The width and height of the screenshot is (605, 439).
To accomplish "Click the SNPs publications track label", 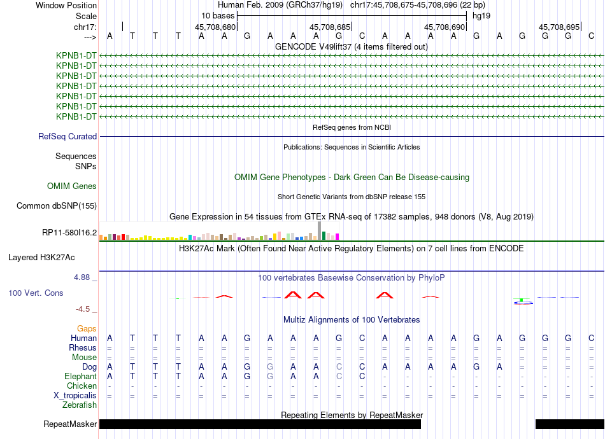I will pos(86,166).
